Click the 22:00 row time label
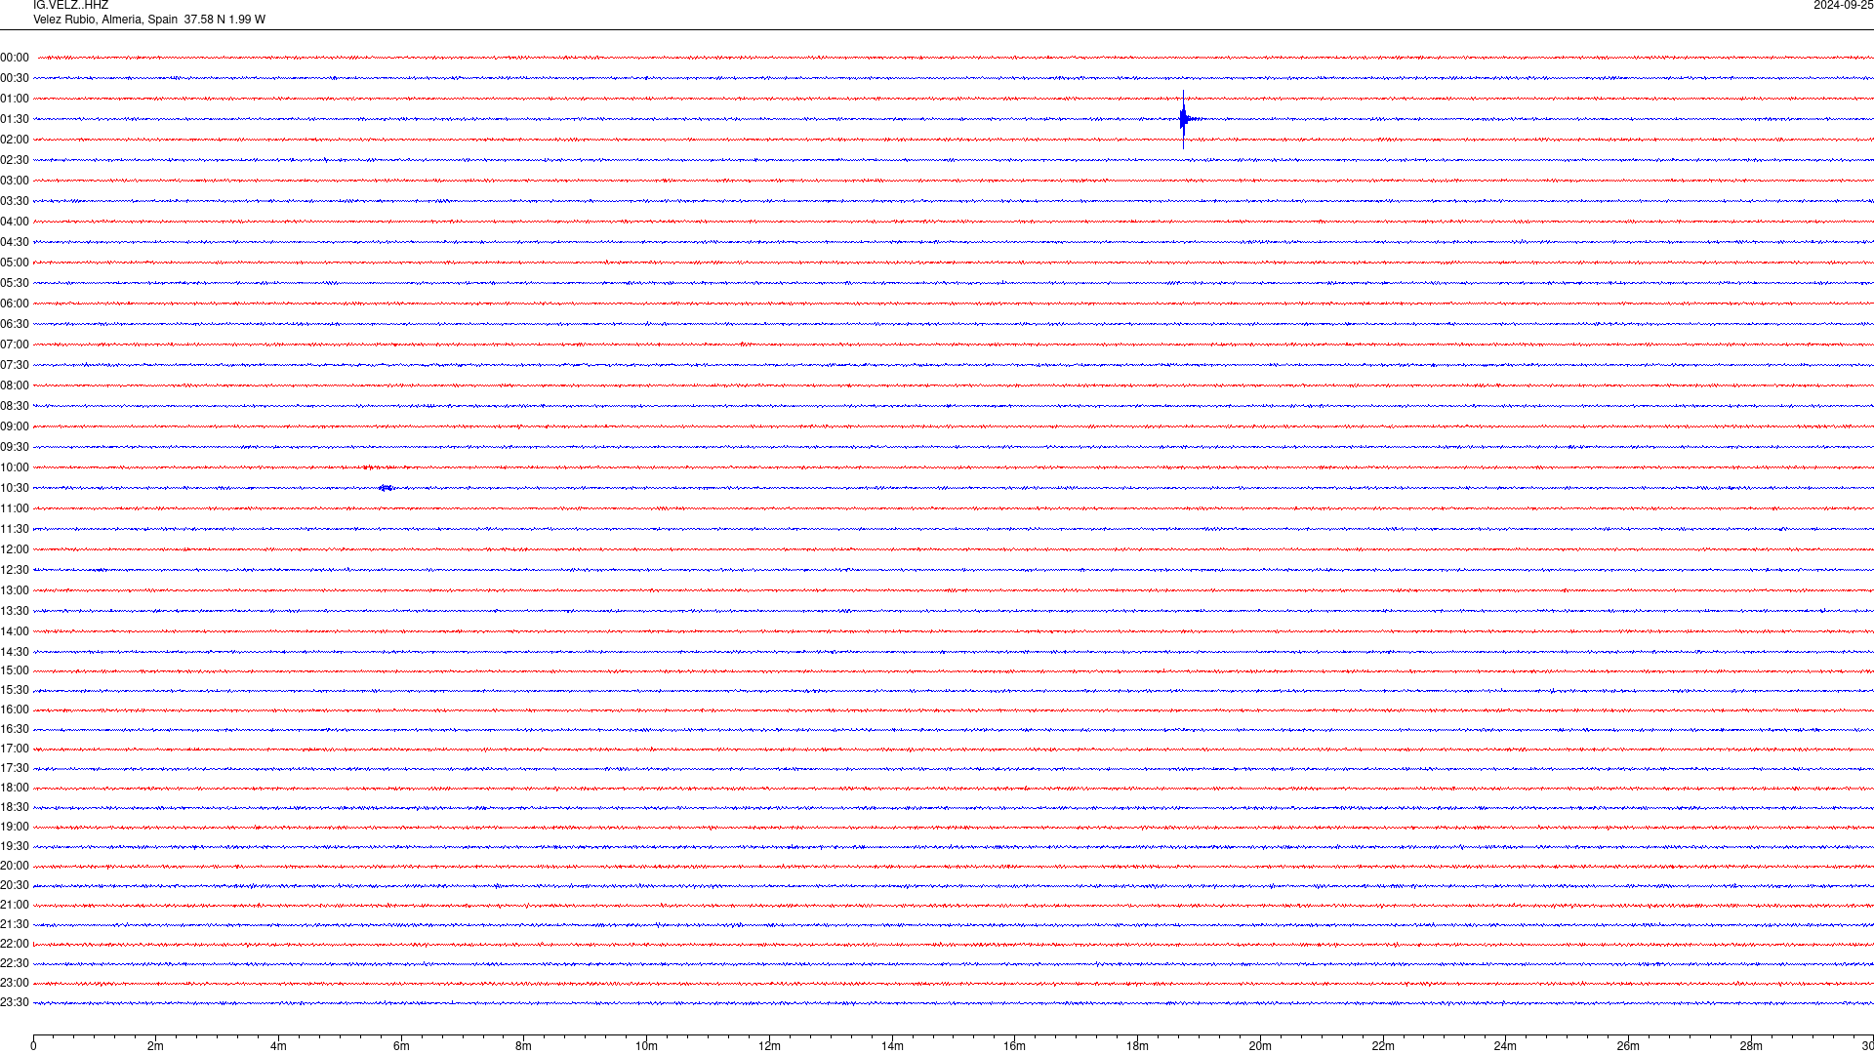Screen dimensions: 1874x1054 pos(15,944)
